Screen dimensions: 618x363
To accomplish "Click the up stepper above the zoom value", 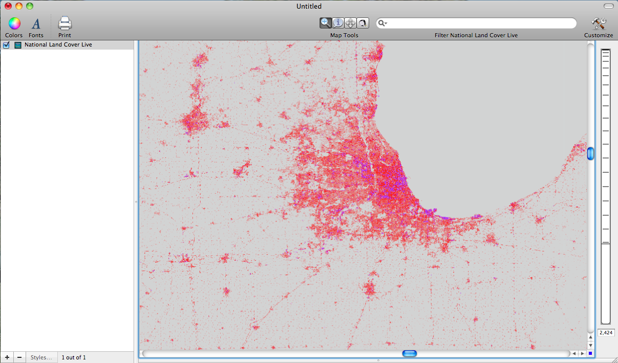I will pyautogui.click(x=590, y=337).
